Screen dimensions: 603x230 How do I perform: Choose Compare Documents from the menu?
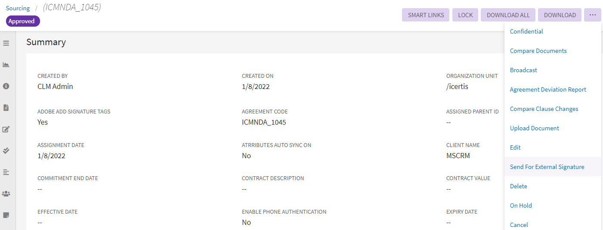[x=538, y=51]
